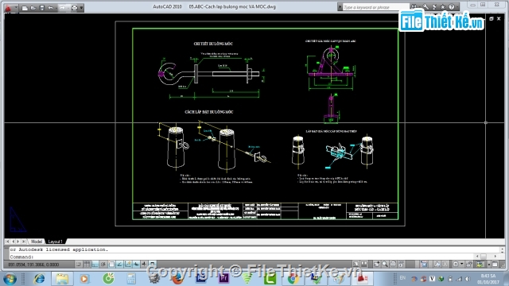
Task: Click the keyword search input field
Action: (375, 7)
